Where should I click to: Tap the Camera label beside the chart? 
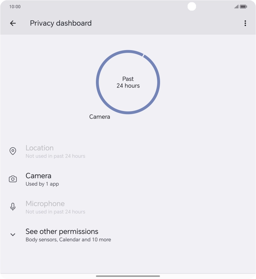(x=100, y=117)
